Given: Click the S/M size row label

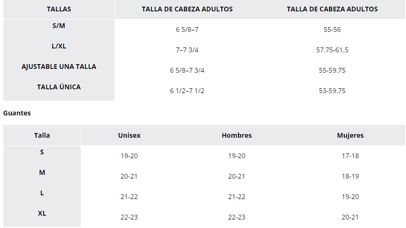Looking at the screenshot, I should 59,26.
